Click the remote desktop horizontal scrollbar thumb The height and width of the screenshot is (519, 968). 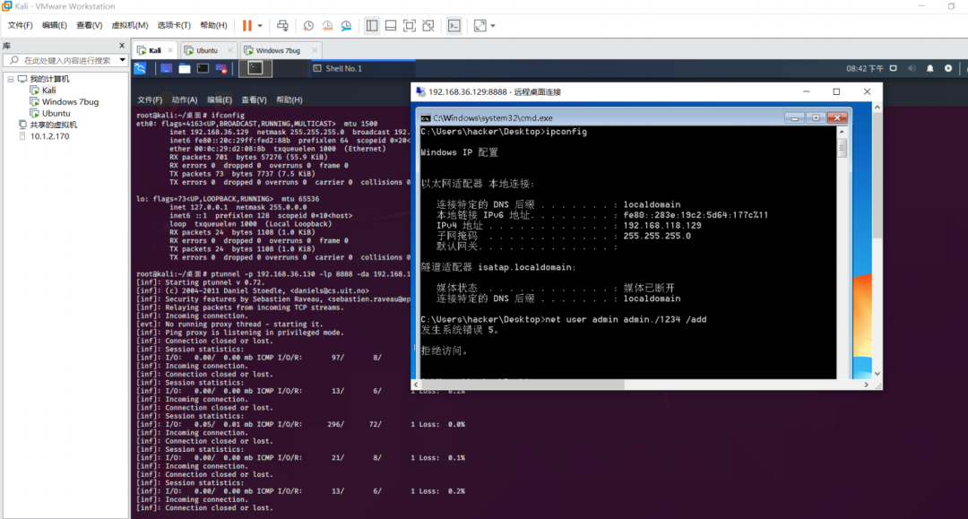[523, 385]
